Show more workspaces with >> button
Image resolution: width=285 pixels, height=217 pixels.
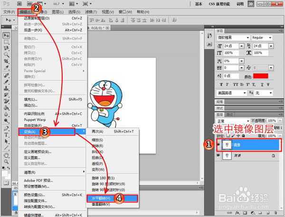251,4
